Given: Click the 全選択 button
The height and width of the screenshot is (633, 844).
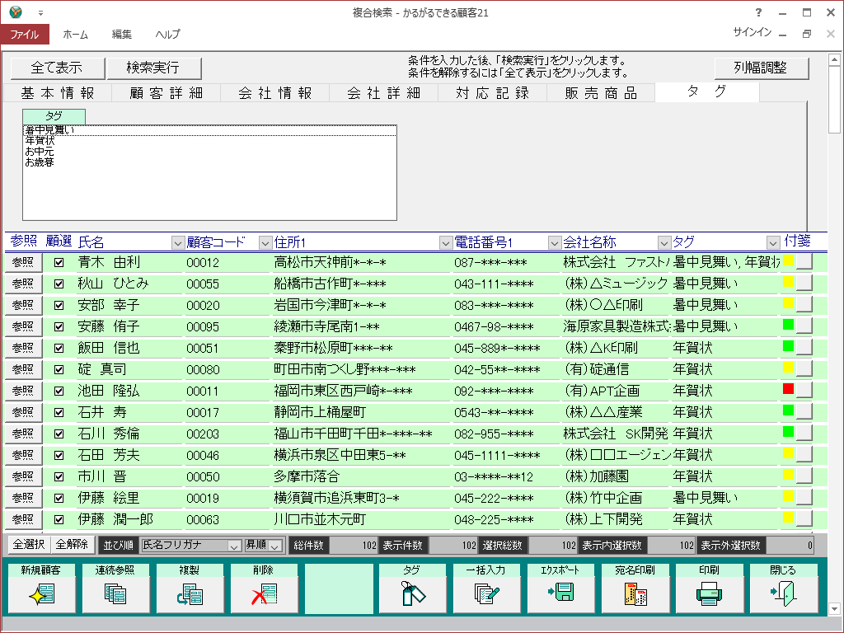Looking at the screenshot, I should pos(29,545).
